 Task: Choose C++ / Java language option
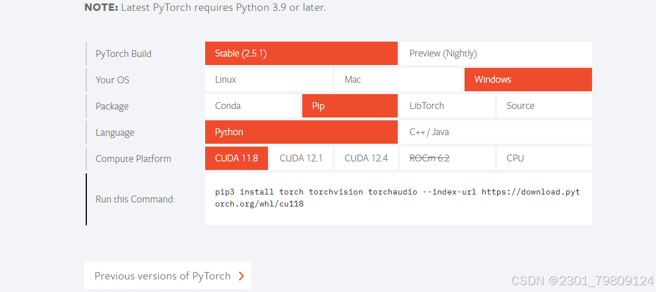tap(496, 132)
